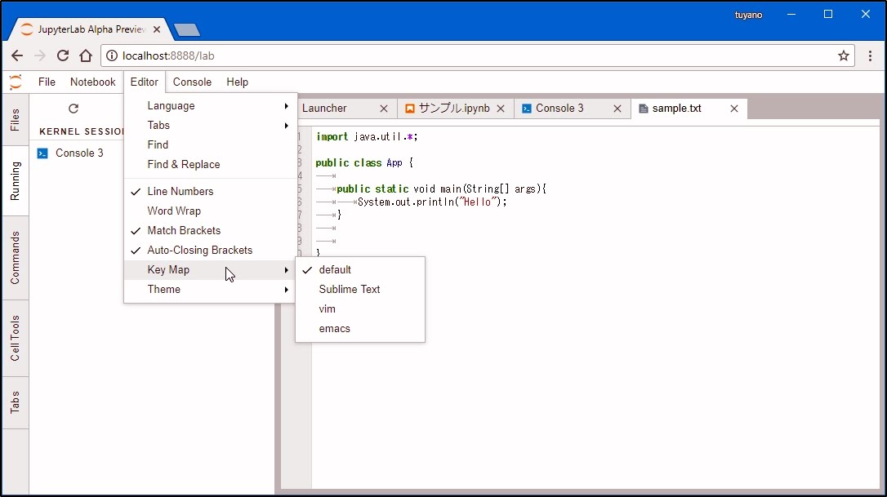
Task: Click the browser address bar
Action: [x=474, y=56]
